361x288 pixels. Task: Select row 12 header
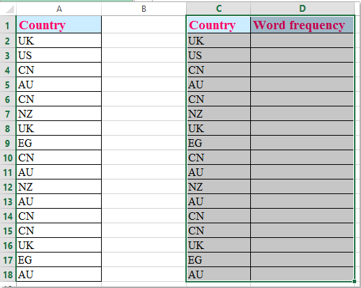pos(8,187)
